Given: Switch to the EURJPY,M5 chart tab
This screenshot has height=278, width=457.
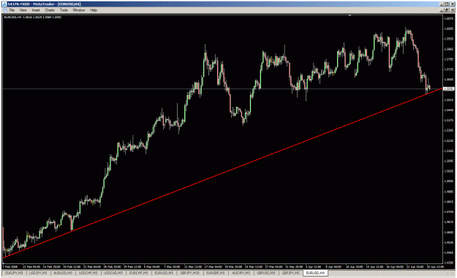Looking at the screenshot, I should (14, 273).
